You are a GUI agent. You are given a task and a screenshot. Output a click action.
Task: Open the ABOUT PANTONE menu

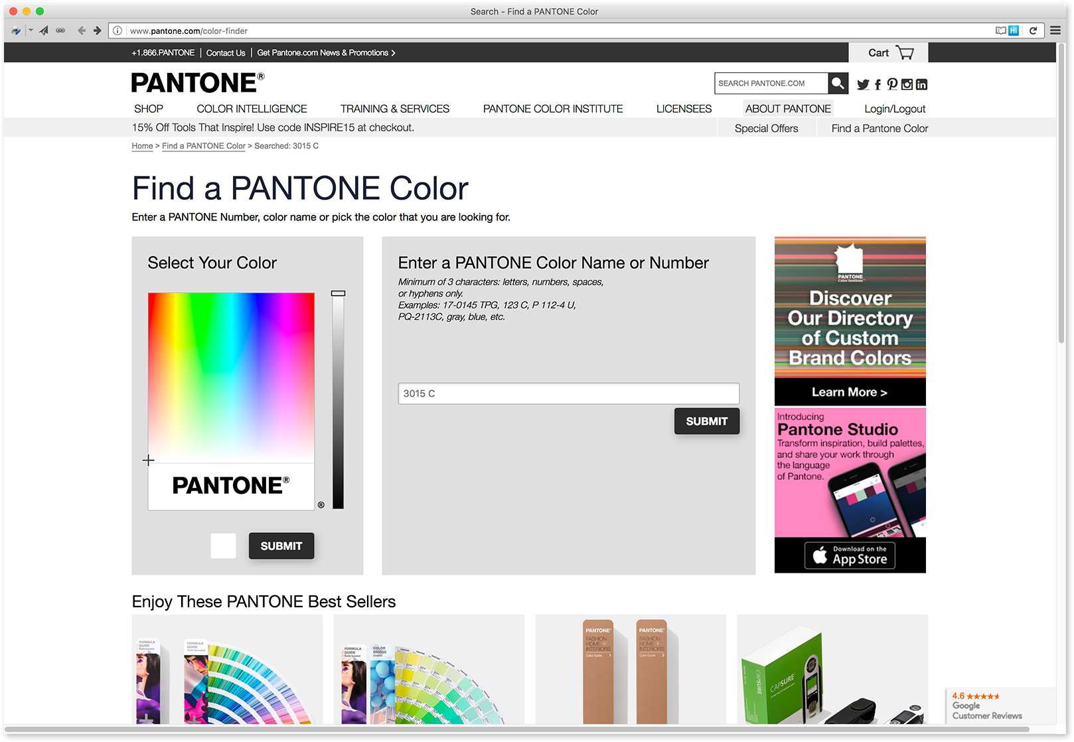(x=788, y=109)
